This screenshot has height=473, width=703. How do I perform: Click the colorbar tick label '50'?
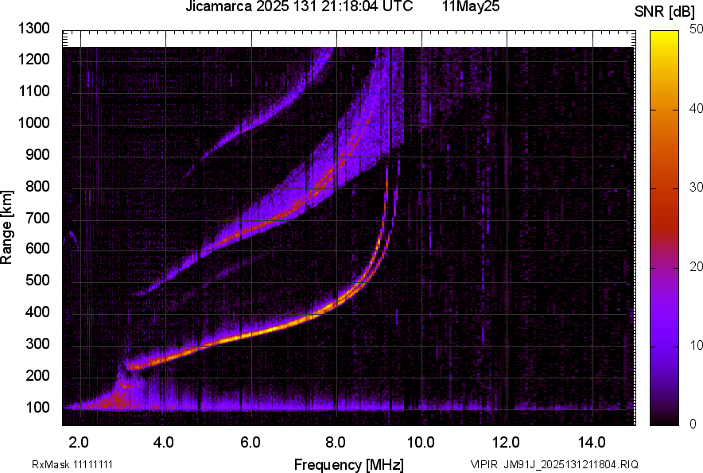(697, 29)
